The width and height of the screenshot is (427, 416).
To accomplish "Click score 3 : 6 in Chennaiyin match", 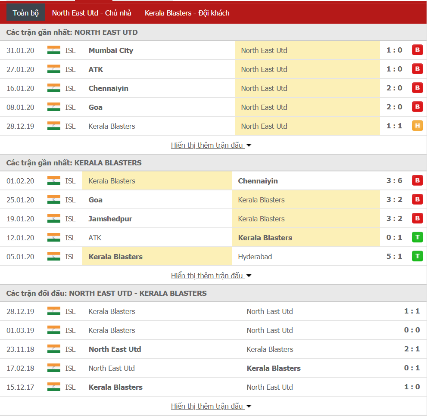I will (x=394, y=180).
